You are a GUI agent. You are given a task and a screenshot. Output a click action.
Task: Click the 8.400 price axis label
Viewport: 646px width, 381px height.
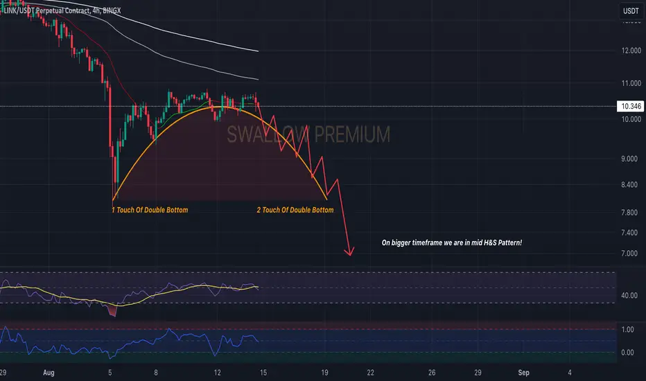click(629, 184)
